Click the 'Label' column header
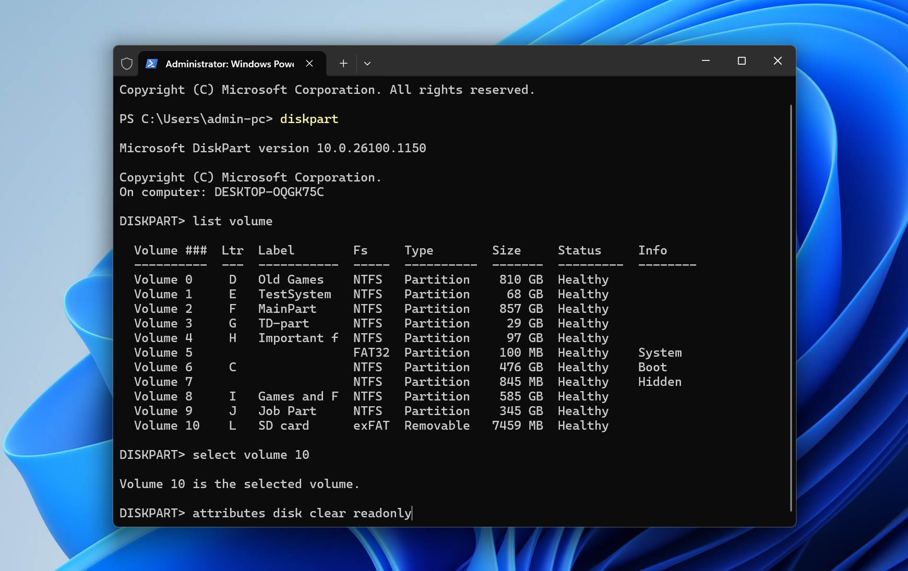This screenshot has width=908, height=571. coord(276,250)
